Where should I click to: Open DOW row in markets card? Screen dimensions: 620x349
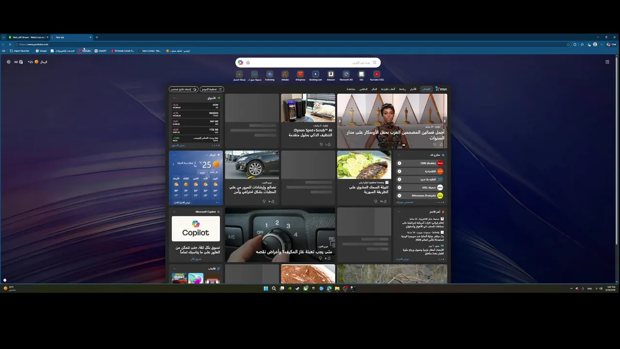(x=196, y=106)
